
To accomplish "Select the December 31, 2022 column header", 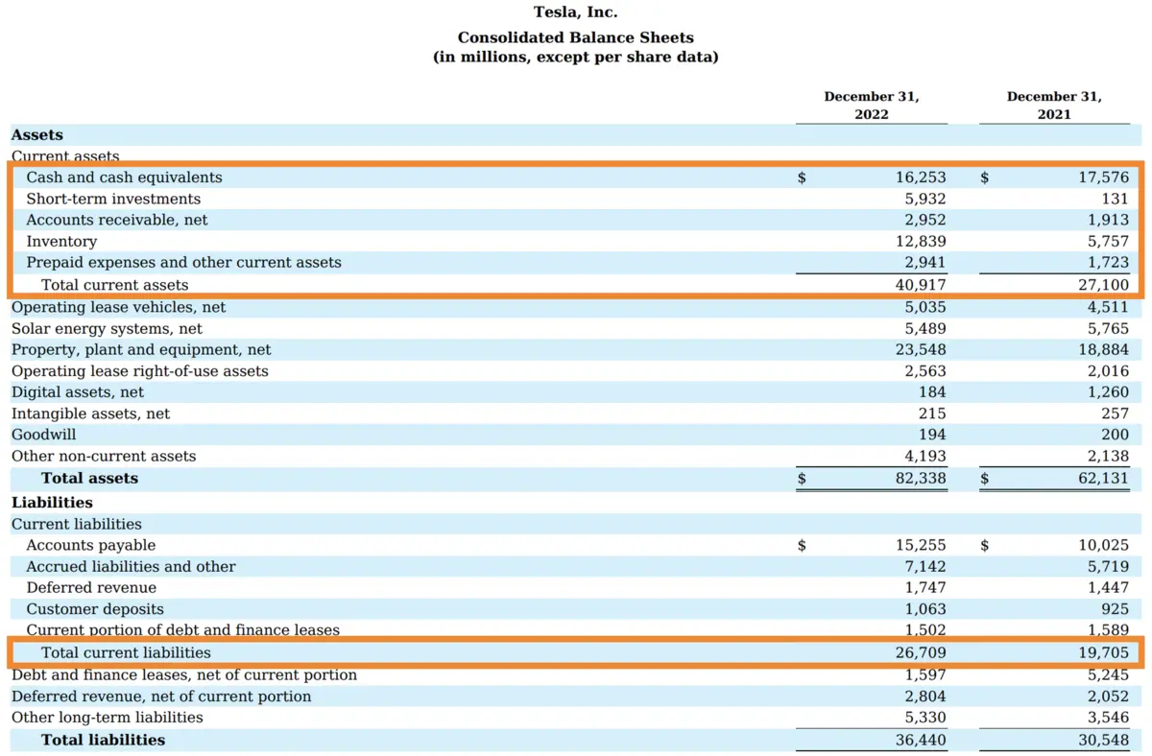I will click(x=871, y=106).
